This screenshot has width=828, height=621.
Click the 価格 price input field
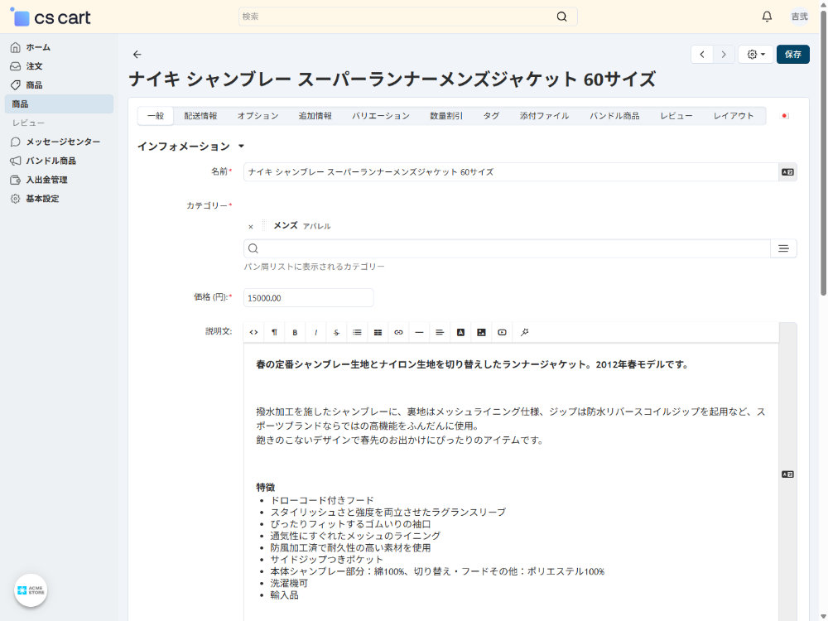(308, 298)
